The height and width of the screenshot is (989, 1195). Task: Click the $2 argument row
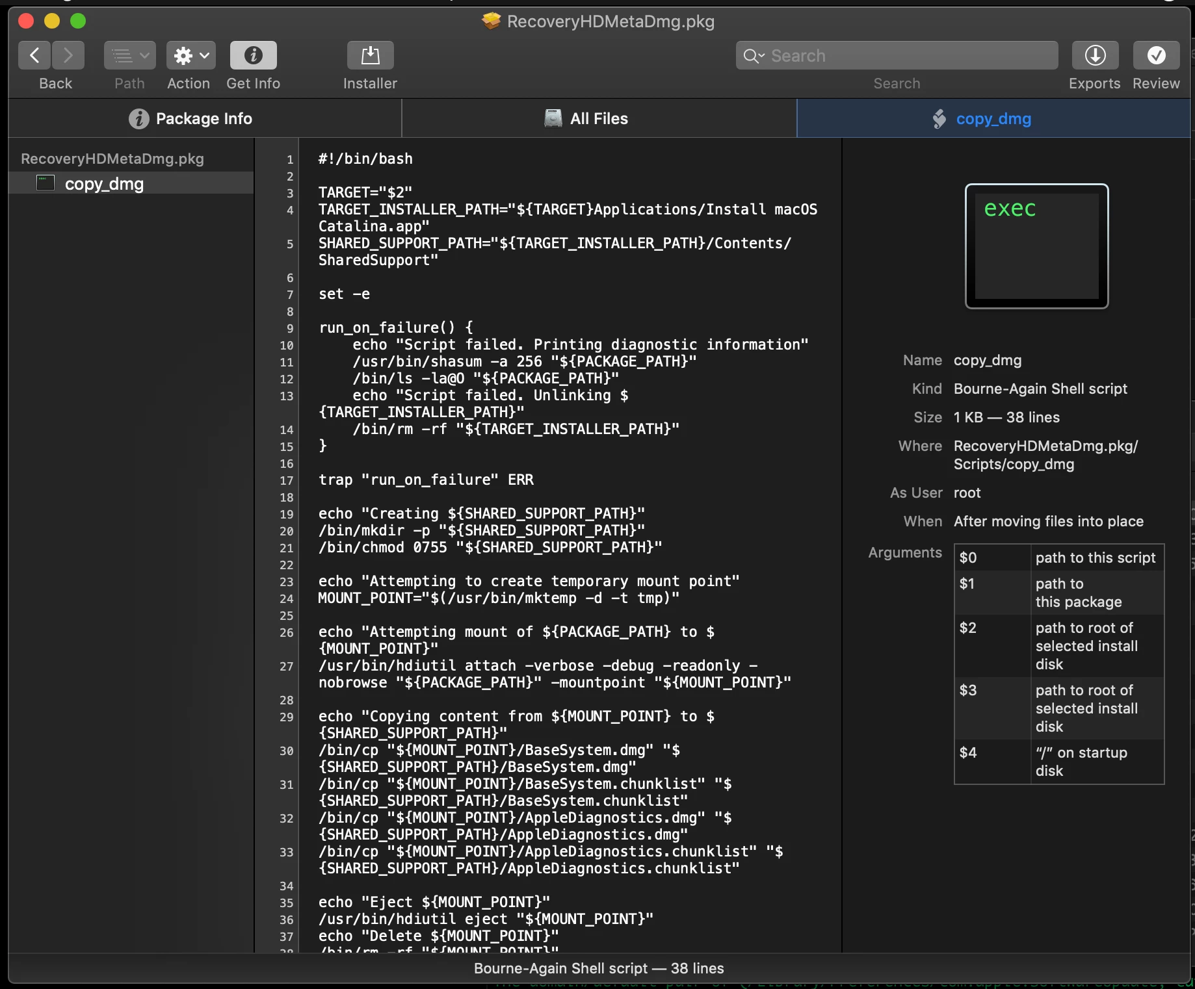tap(1059, 646)
